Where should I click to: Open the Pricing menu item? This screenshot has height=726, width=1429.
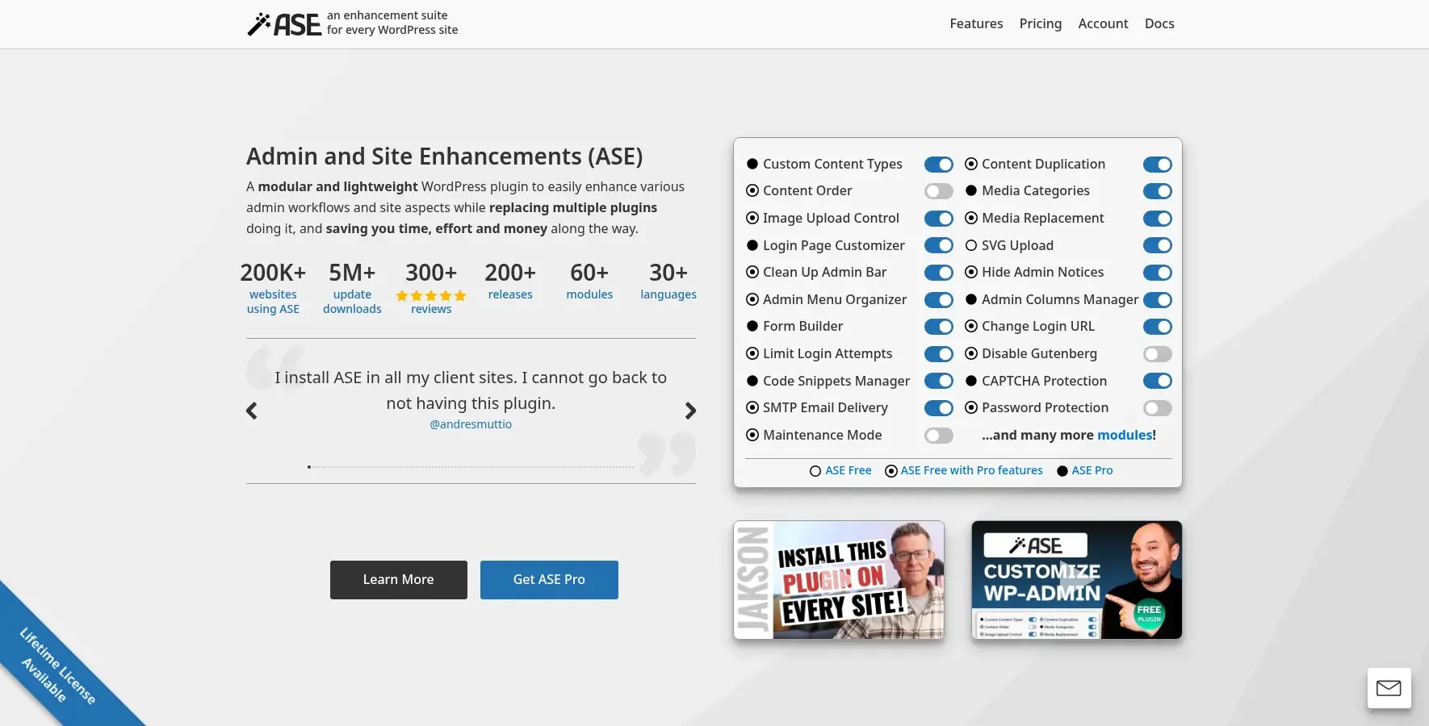[x=1041, y=24]
